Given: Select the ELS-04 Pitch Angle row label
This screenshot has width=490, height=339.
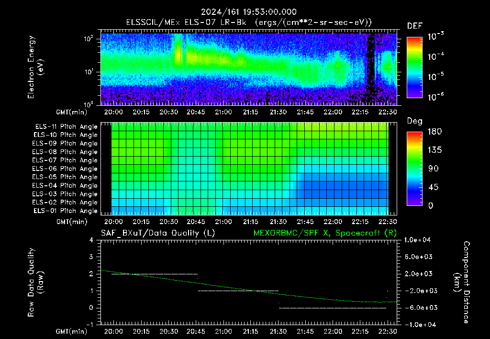Looking at the screenshot, I should click(65, 185).
